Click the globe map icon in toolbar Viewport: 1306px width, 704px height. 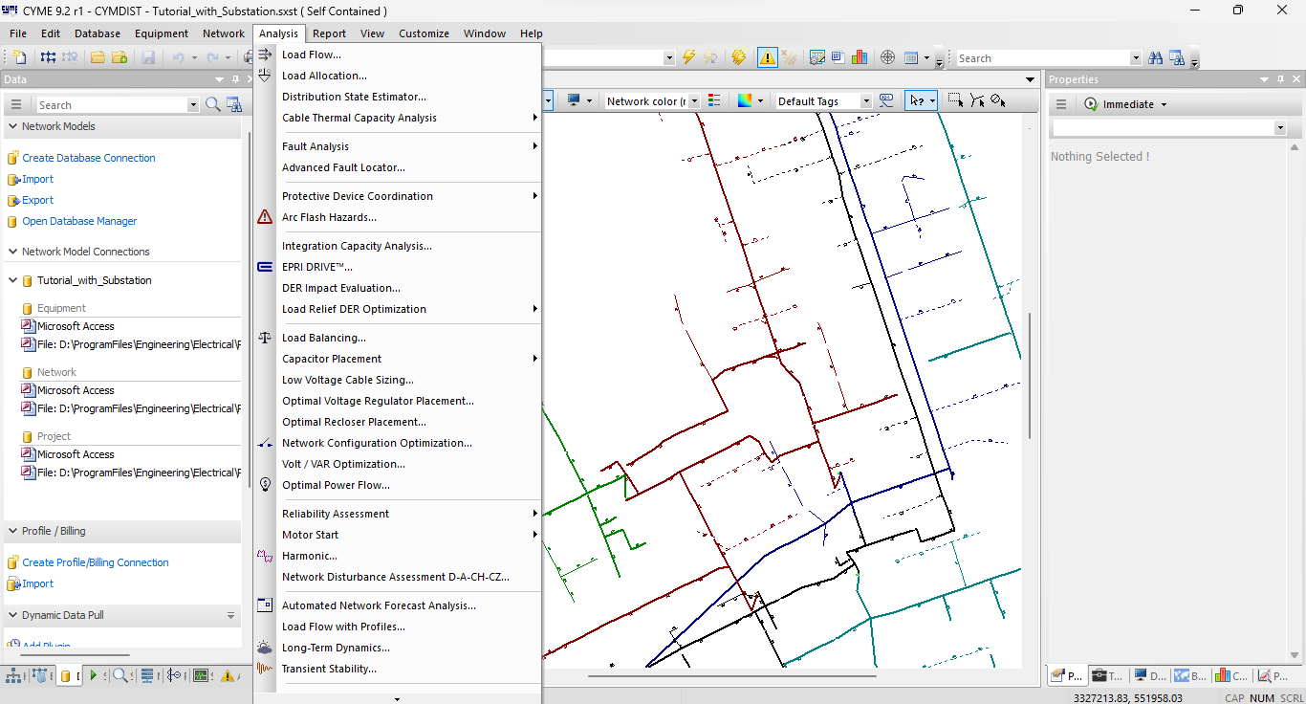pos(887,57)
